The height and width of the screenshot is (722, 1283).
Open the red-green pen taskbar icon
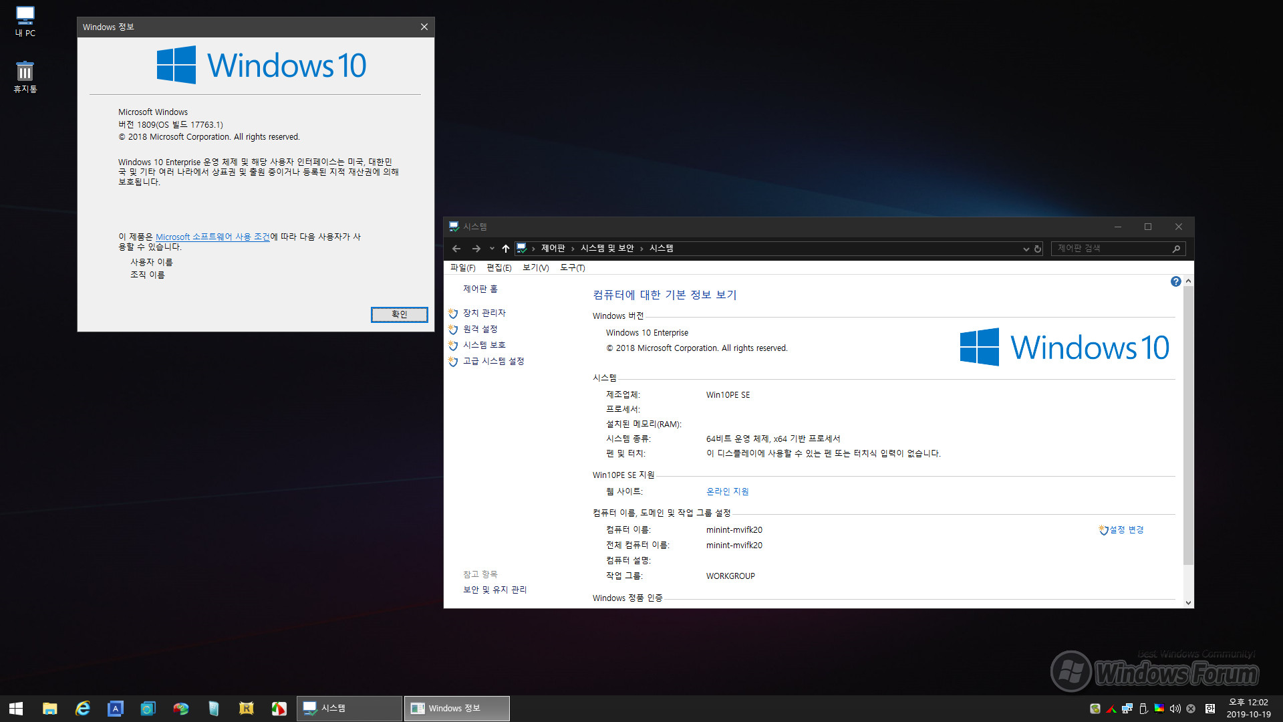[x=279, y=708]
